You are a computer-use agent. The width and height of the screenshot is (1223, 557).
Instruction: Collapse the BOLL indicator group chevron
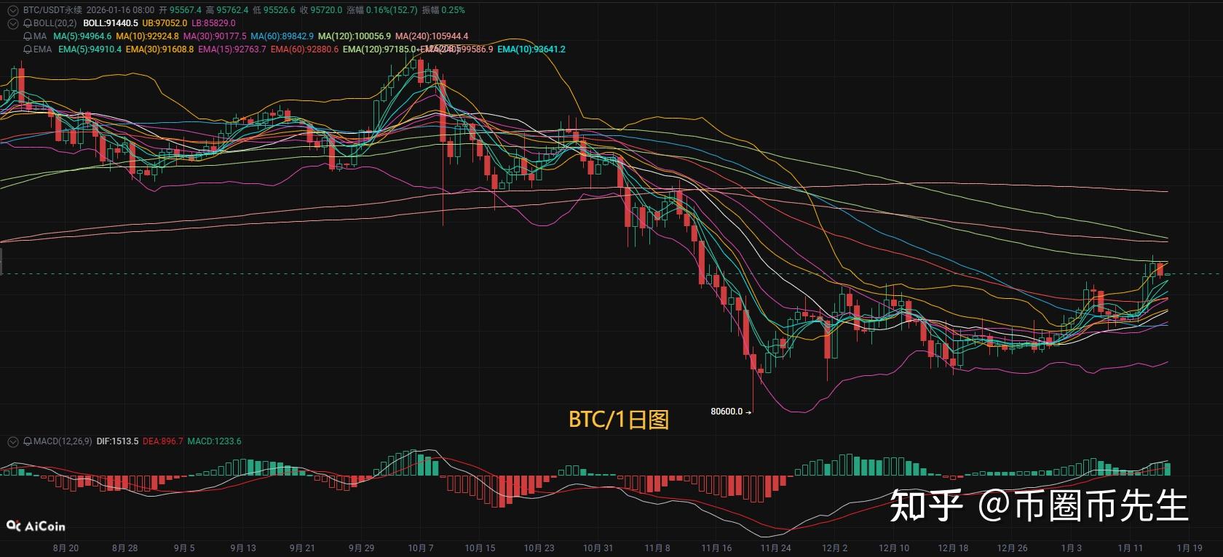point(12,23)
